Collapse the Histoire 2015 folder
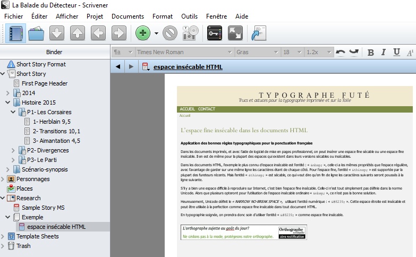 (7, 102)
